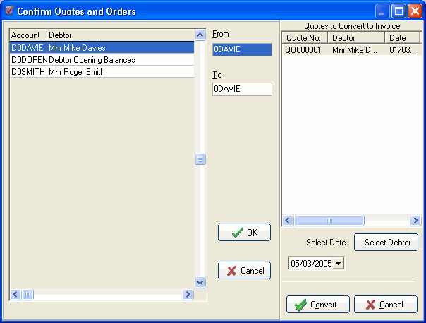Click the Date column header
This screenshot has height=323, width=426.
(x=403, y=38)
